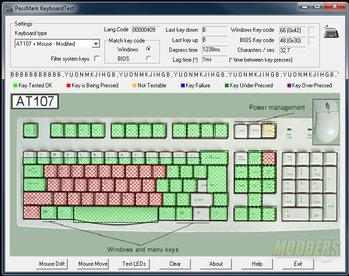Click the red-hatched Pause key beside Scroll Lock
The width and height of the screenshot is (349, 276).
269,158
